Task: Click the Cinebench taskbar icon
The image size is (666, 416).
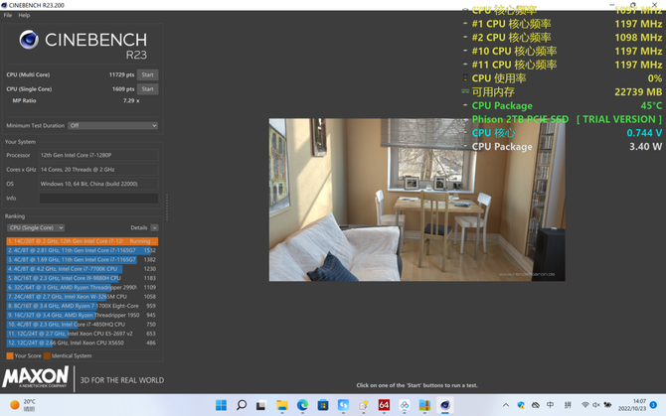Action: 445,405
